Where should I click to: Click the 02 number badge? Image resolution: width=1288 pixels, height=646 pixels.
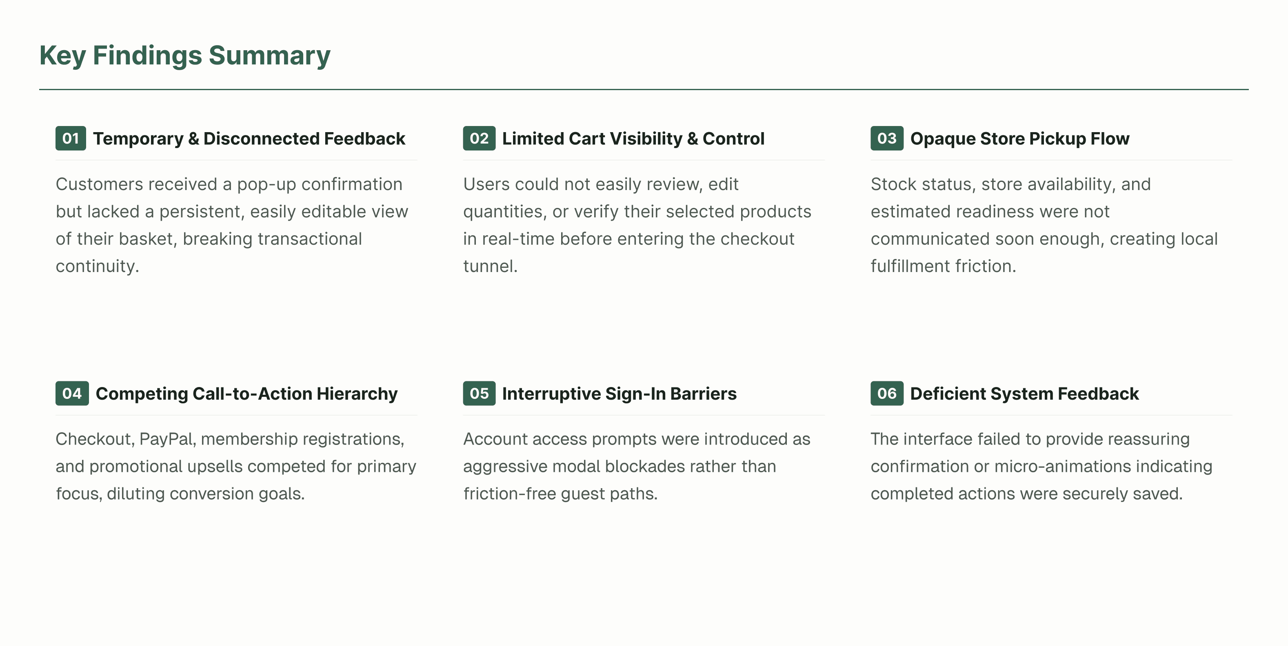[x=479, y=138]
